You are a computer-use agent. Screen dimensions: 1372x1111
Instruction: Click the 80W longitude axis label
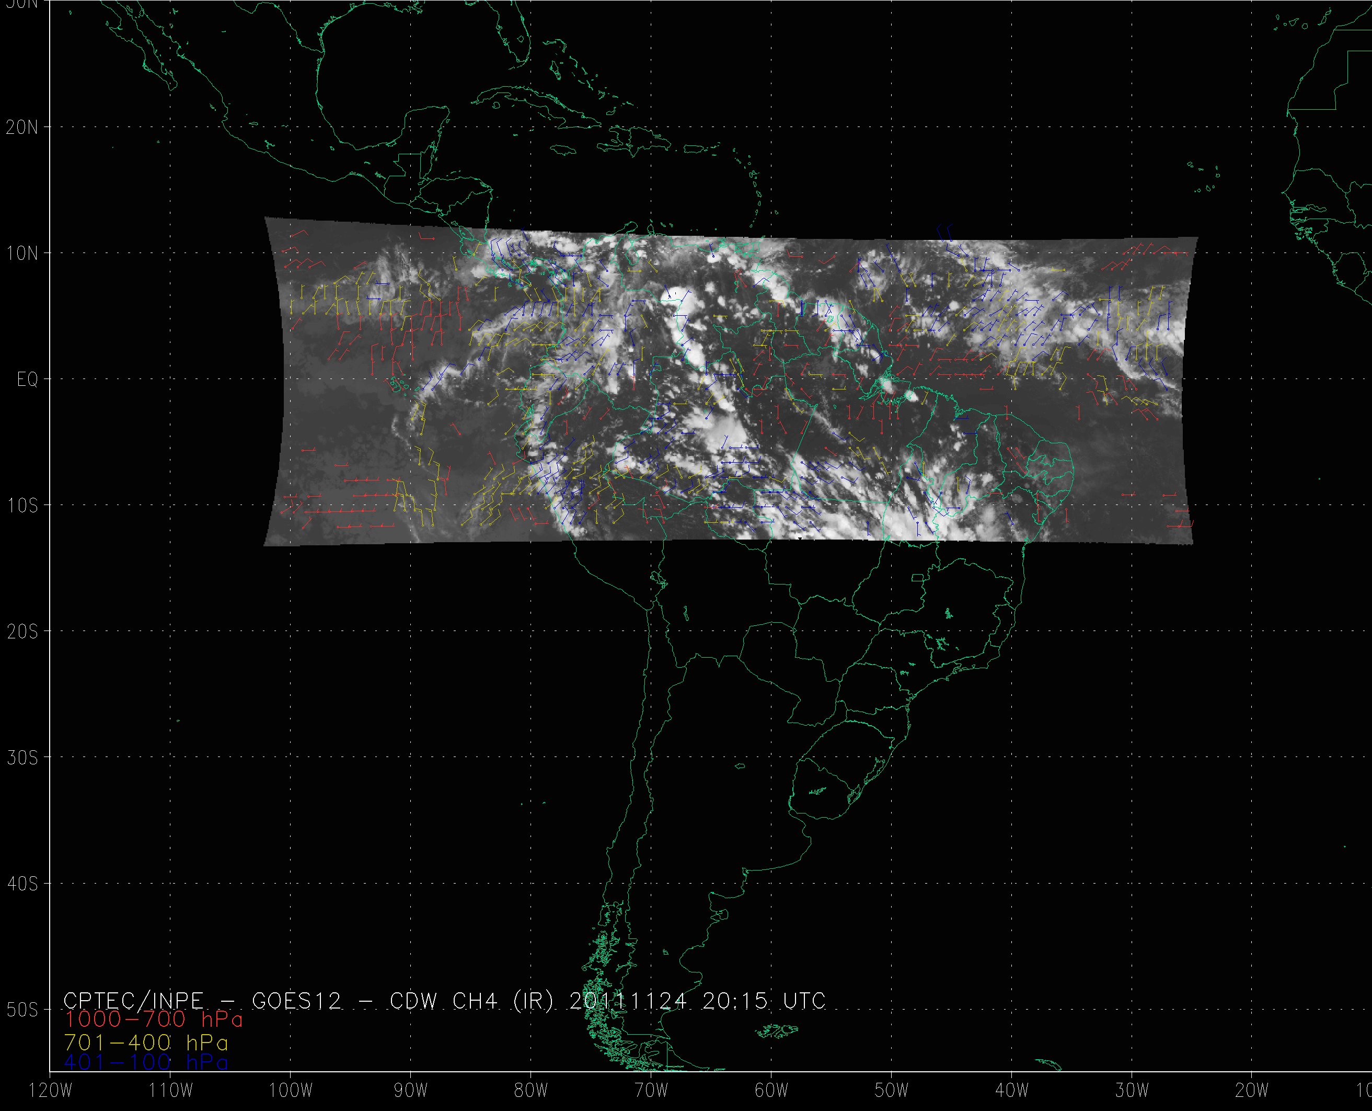[531, 1091]
